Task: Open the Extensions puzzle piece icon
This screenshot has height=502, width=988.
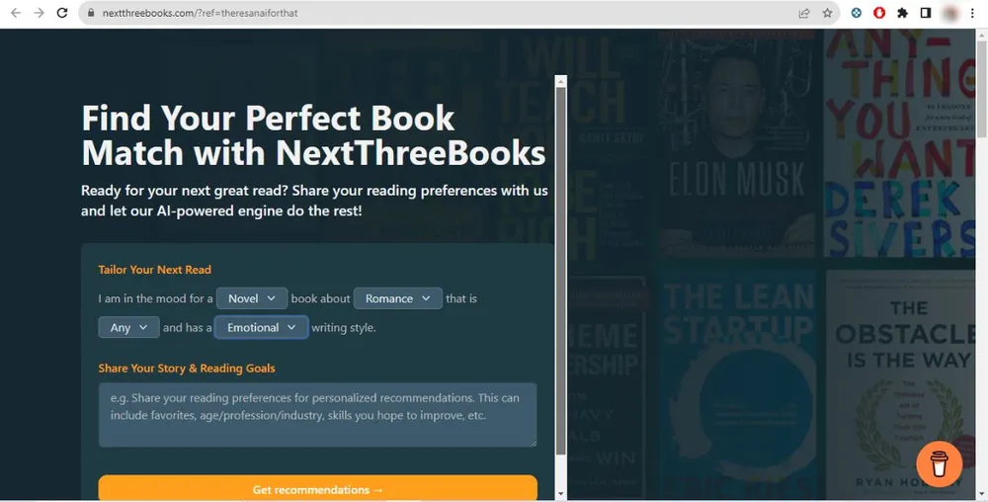Action: click(902, 14)
